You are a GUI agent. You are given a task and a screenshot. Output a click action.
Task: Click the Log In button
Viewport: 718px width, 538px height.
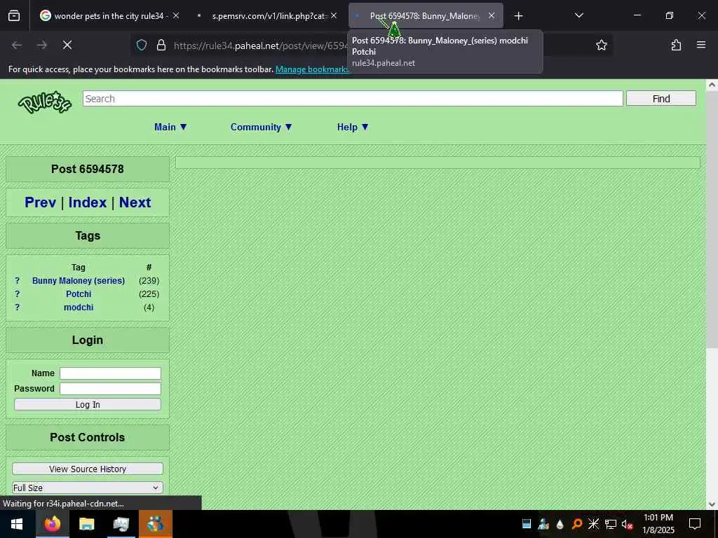pyautogui.click(x=88, y=404)
